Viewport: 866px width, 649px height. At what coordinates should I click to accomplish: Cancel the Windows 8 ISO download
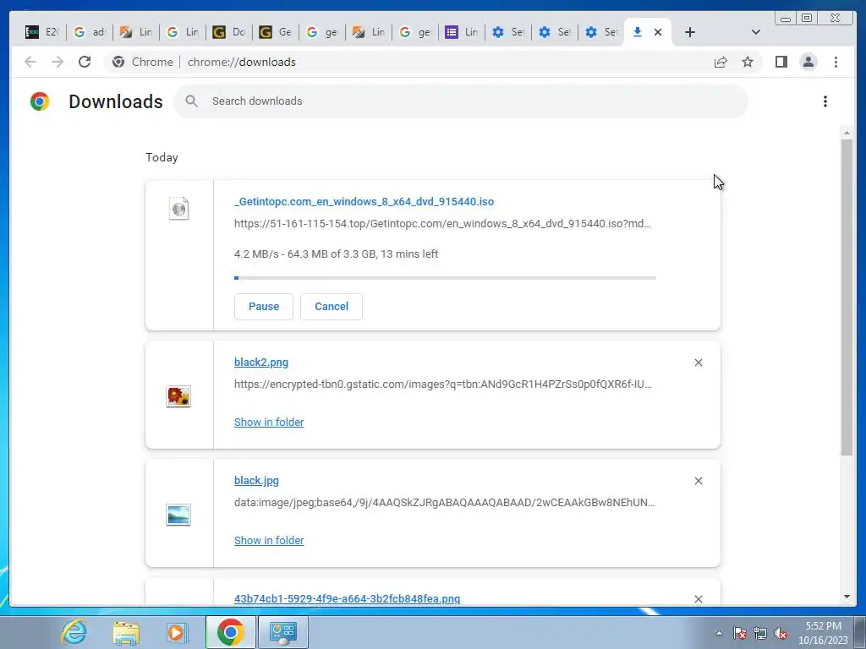[332, 306]
